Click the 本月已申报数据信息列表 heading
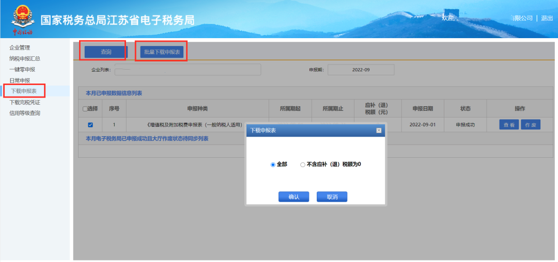 click(x=114, y=93)
